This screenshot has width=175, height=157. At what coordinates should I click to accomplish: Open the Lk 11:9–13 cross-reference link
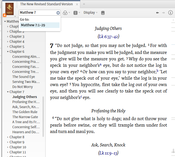click(x=108, y=153)
